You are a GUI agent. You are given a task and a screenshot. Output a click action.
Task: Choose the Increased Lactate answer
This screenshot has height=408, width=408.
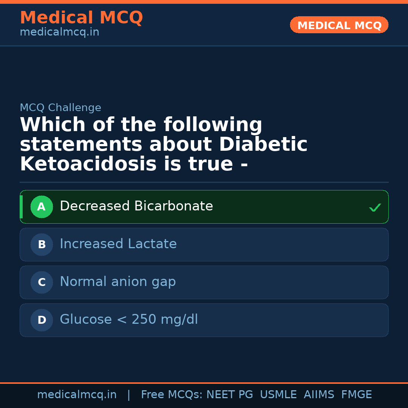pyautogui.click(x=118, y=244)
